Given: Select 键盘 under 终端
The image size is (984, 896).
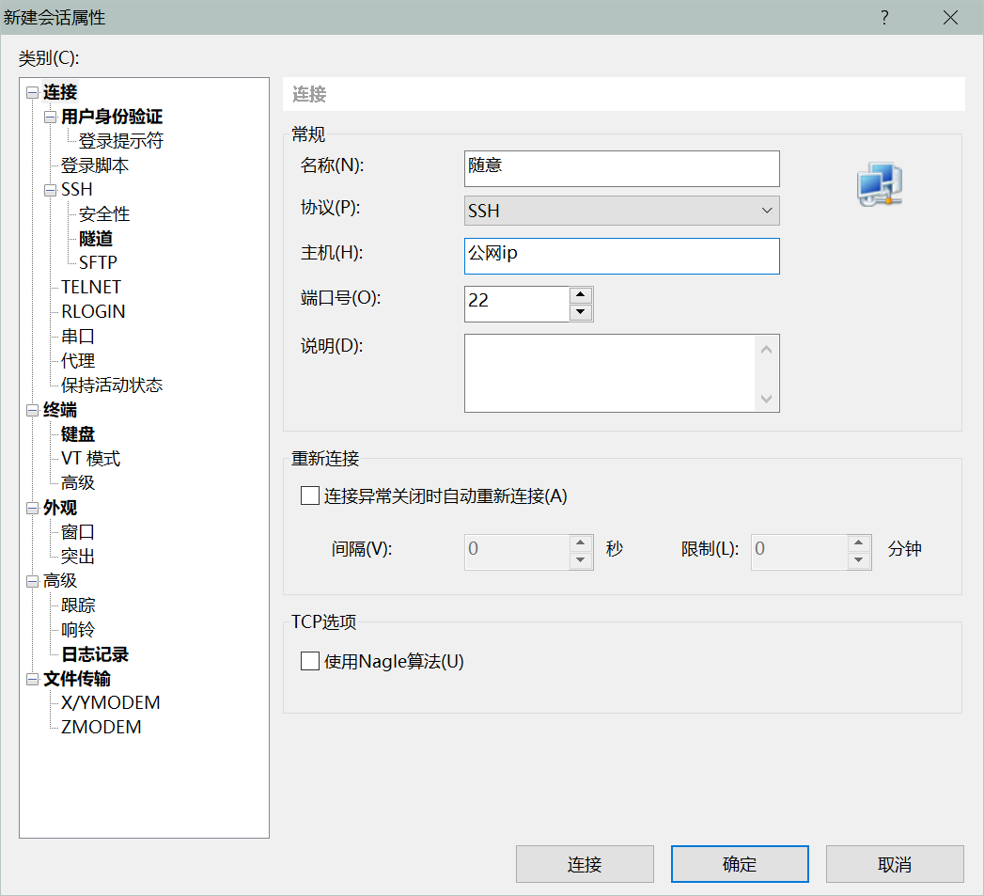Looking at the screenshot, I should coord(77,433).
